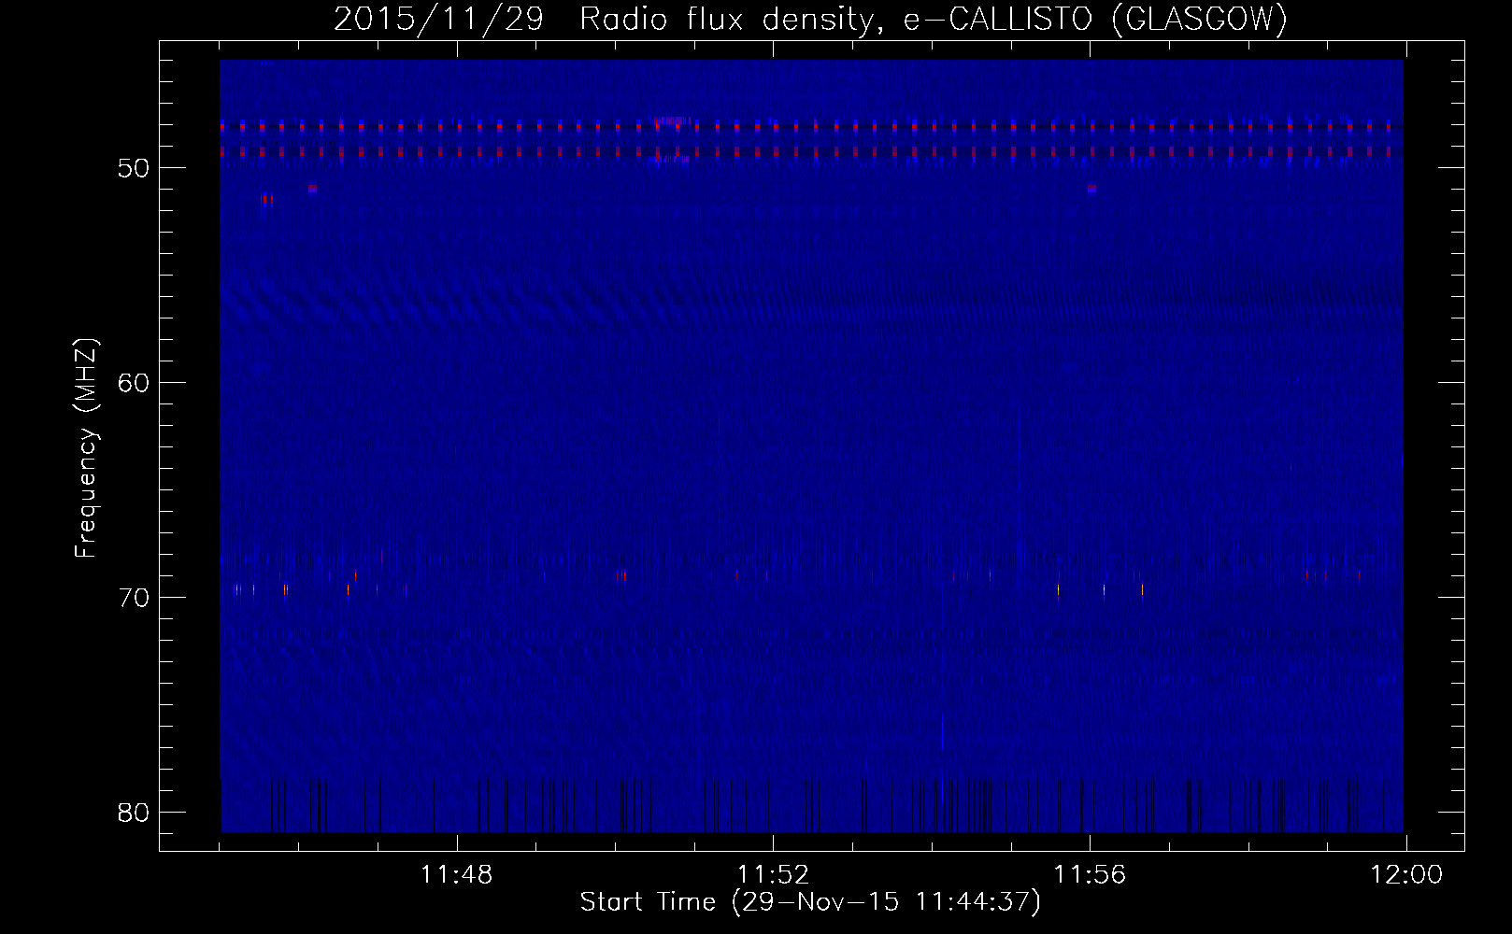
Task: Click the e-CALLISTO (GLASGOW) title text
Action: [1095, 20]
